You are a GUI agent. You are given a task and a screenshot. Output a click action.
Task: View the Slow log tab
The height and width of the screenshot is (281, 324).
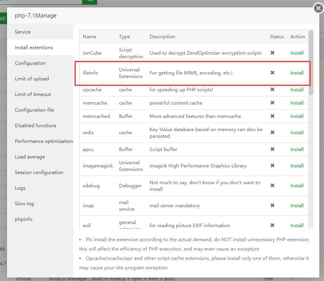point(24,204)
